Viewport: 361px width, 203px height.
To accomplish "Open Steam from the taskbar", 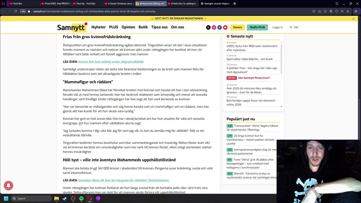I will 65,198.
